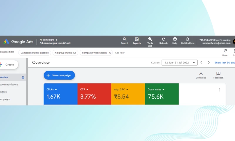Image resolution: width=235 pixels, height=141 pixels.
Task: Click the Reset filter icon
Action: [225, 53]
